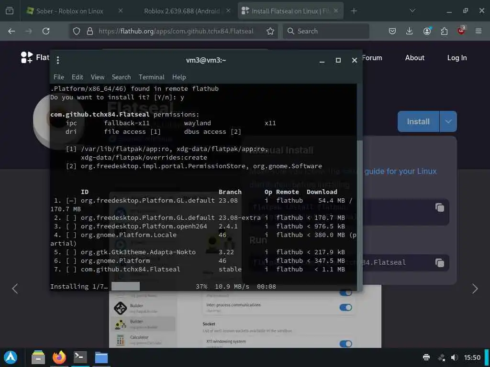This screenshot has width=490, height=367.
Task: Toggle the X11 windowing system switch
Action: pos(345,344)
